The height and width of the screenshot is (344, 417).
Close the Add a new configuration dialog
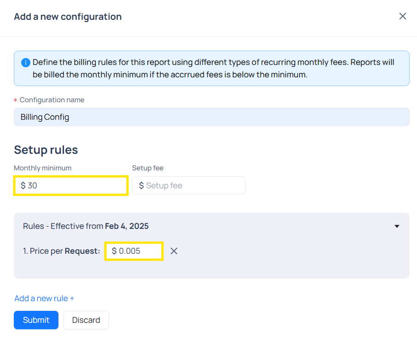point(402,17)
